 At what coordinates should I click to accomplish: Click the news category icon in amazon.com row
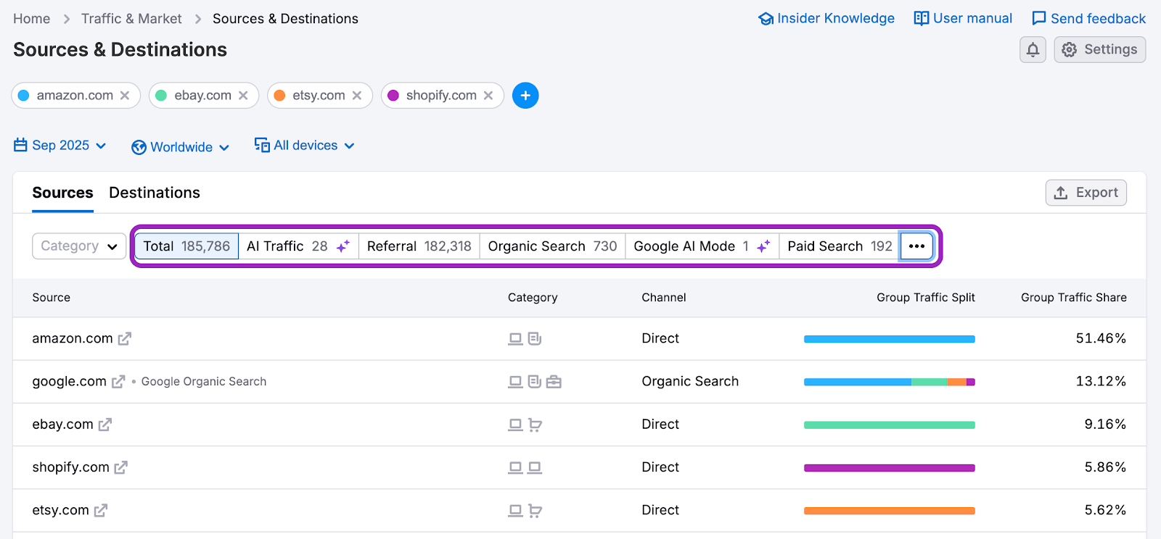click(535, 338)
